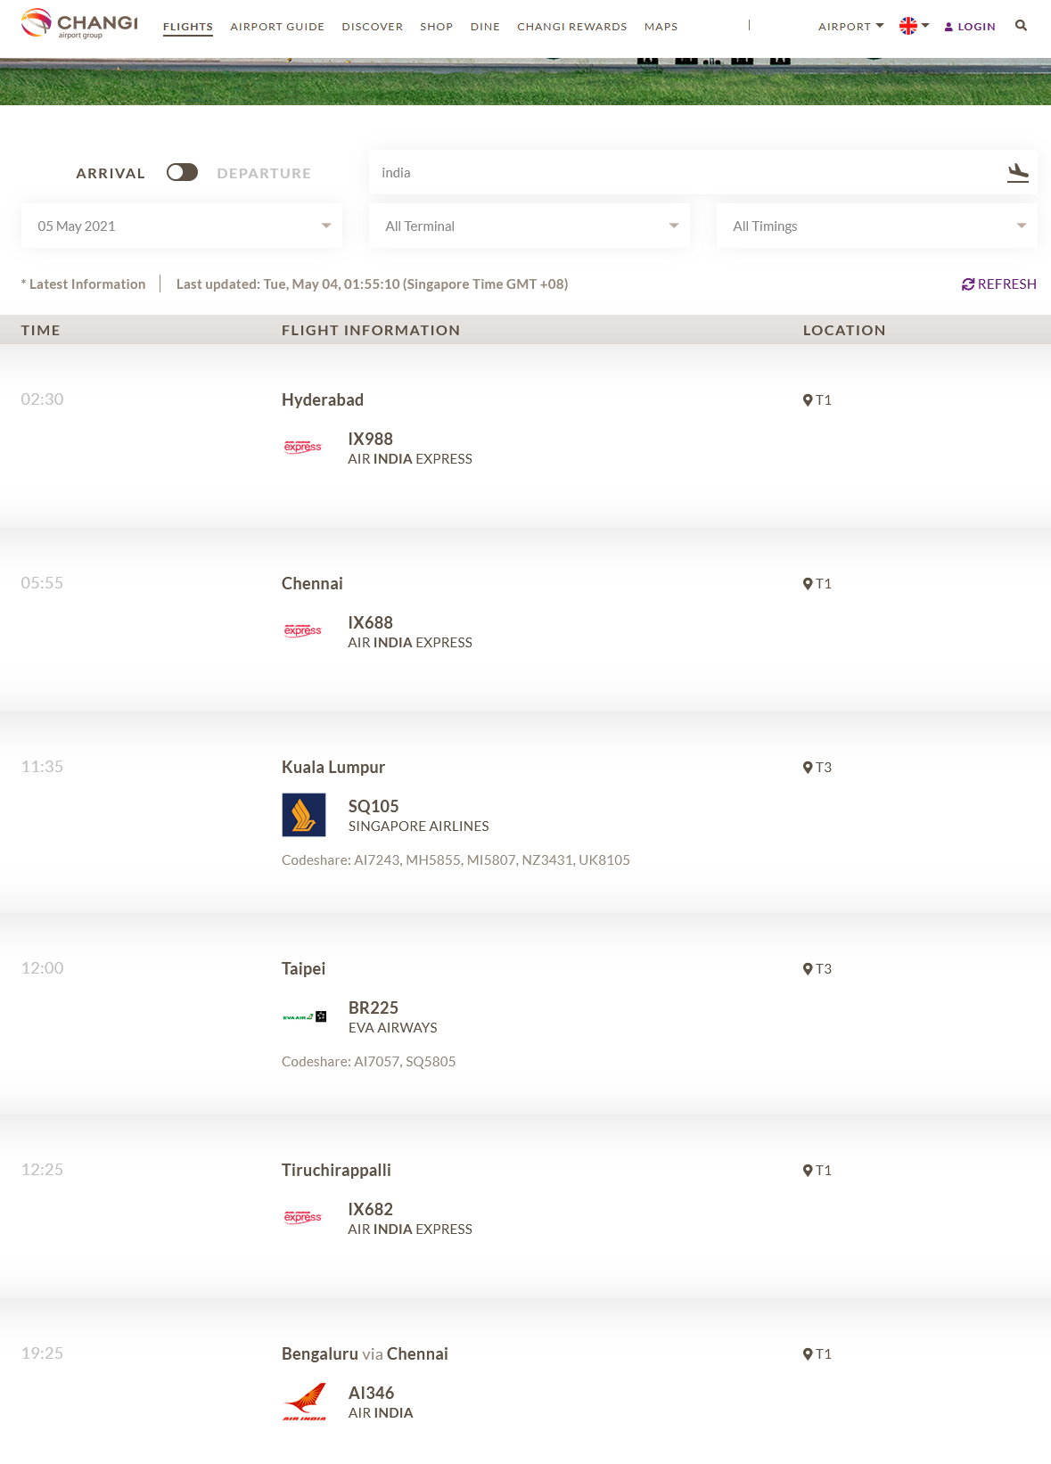The image size is (1051, 1464).
Task: Click the Singapore Airlines logo for SQ105
Action: click(x=304, y=815)
